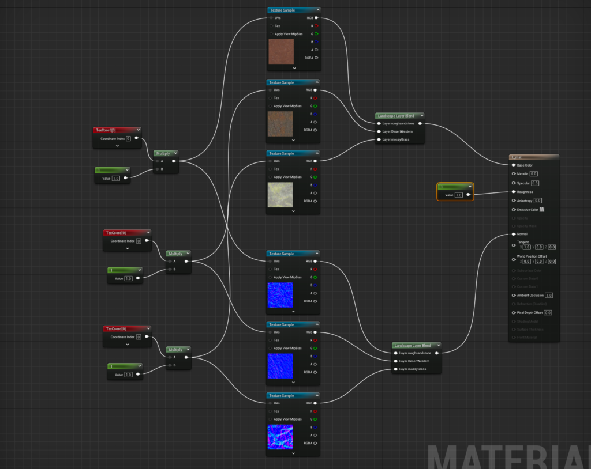Click the Base Color input pin on L_mat
Image resolution: width=591 pixels, height=469 pixels.
pos(513,165)
